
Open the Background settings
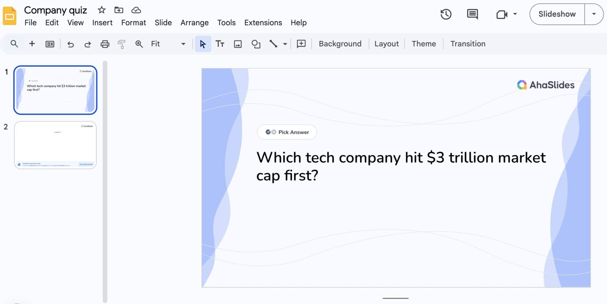[x=340, y=44]
